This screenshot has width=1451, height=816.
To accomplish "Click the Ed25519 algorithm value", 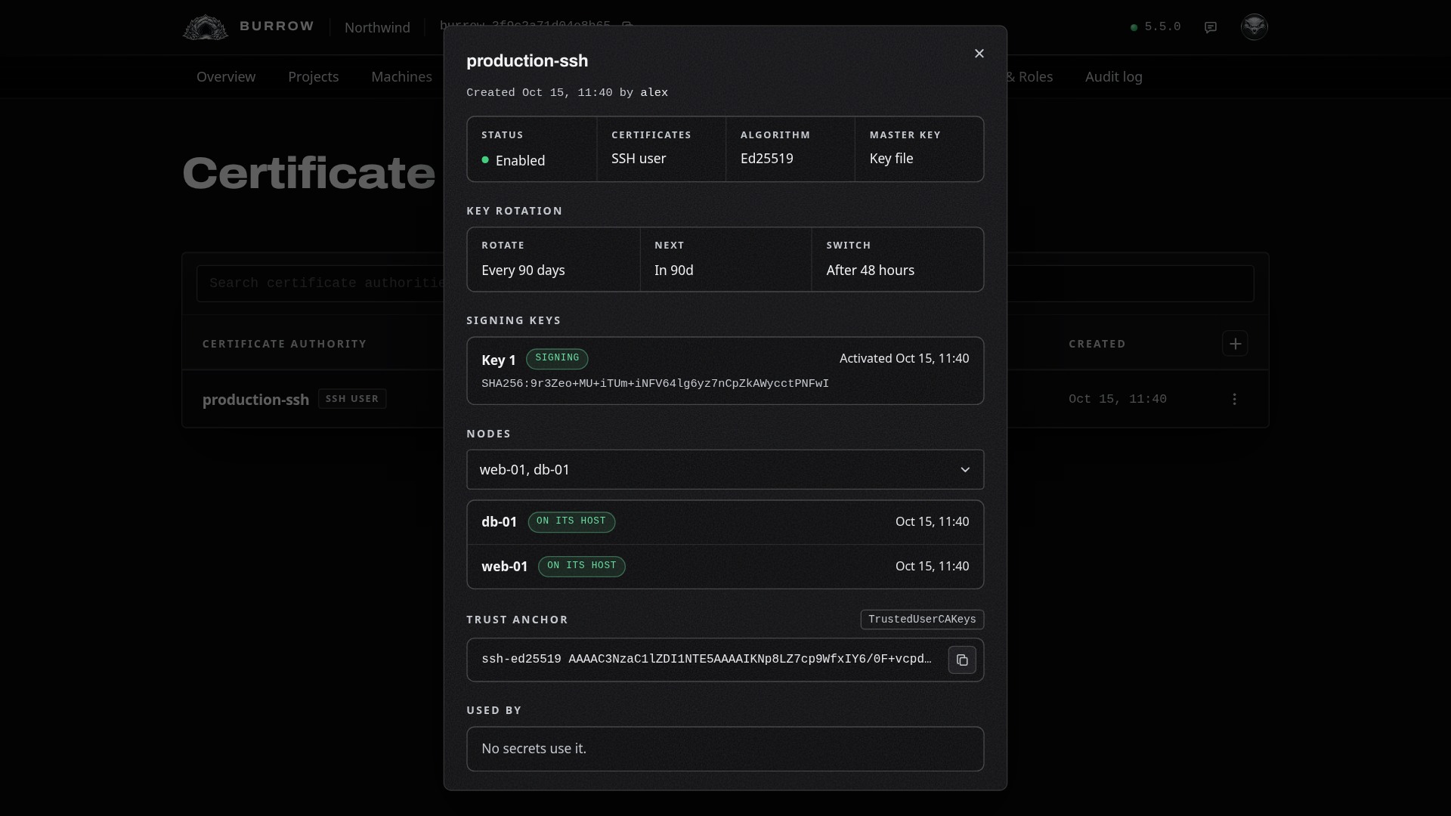I will [767, 159].
